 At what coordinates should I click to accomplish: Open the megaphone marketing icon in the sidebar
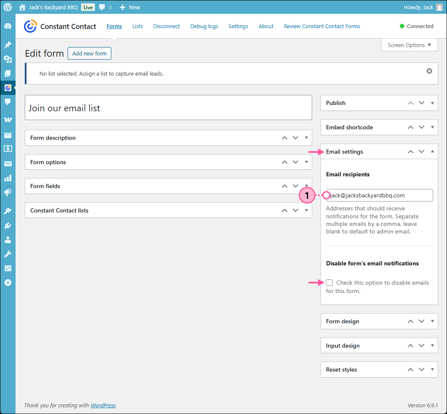[x=8, y=192]
